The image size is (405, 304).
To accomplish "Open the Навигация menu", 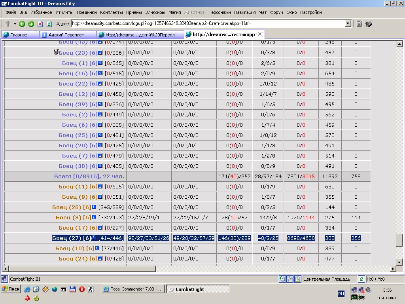I will pos(245,12).
